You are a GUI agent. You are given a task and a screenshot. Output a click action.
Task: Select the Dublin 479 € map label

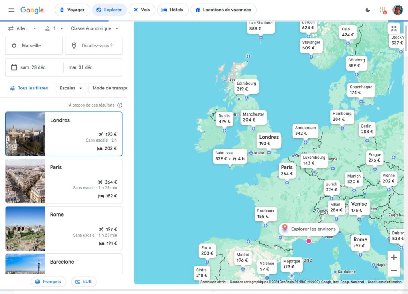pos(224,119)
